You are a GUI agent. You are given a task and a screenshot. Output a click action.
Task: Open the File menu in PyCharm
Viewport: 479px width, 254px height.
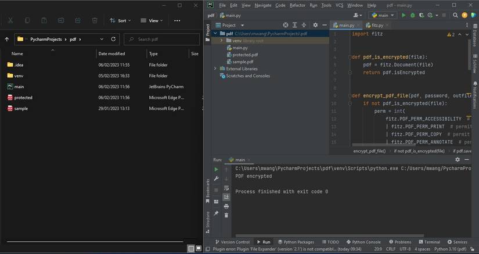[x=222, y=5]
